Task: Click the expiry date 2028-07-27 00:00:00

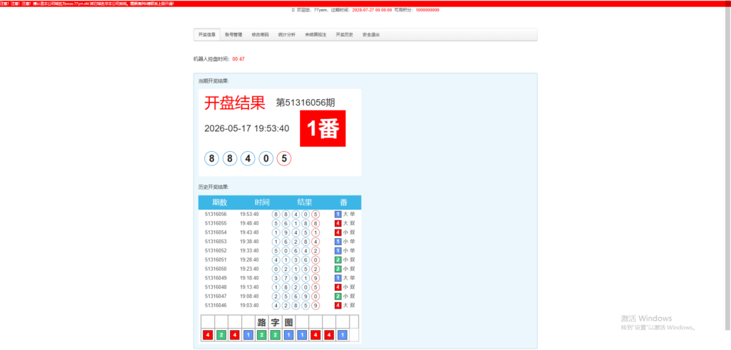Action: (x=372, y=10)
